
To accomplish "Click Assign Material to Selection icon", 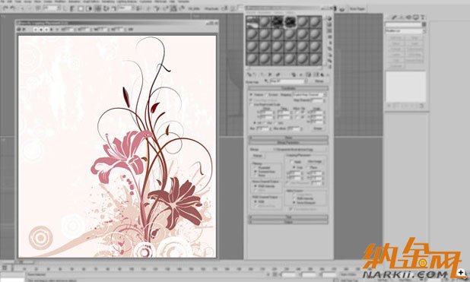I will [262, 74].
